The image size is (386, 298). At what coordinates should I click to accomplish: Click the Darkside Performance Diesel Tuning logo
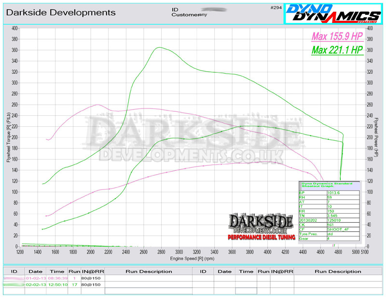(262, 228)
